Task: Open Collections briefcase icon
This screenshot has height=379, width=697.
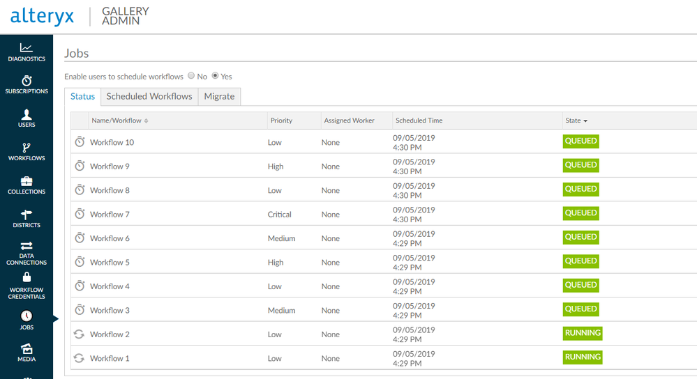Action: [27, 181]
